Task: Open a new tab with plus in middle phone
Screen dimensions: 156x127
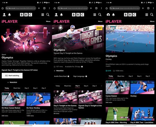Action: (91, 8)
